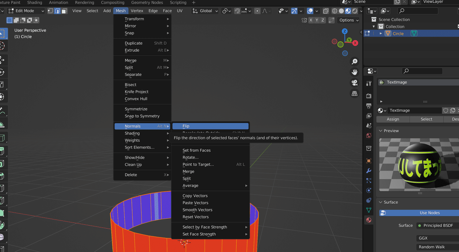Open the GGX distribution dropdown

(438, 238)
